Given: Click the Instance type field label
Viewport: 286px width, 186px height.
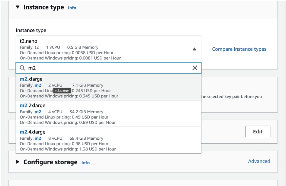Looking at the screenshot, I should click(31, 30).
